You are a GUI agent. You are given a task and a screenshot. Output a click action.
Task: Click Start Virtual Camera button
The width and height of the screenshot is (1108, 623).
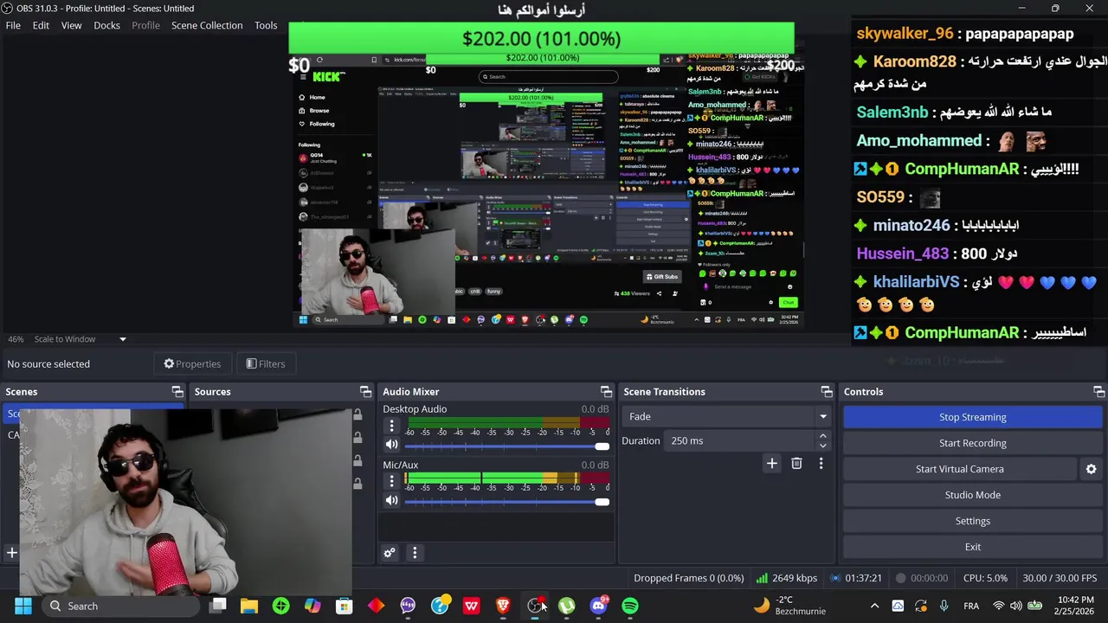coord(959,469)
